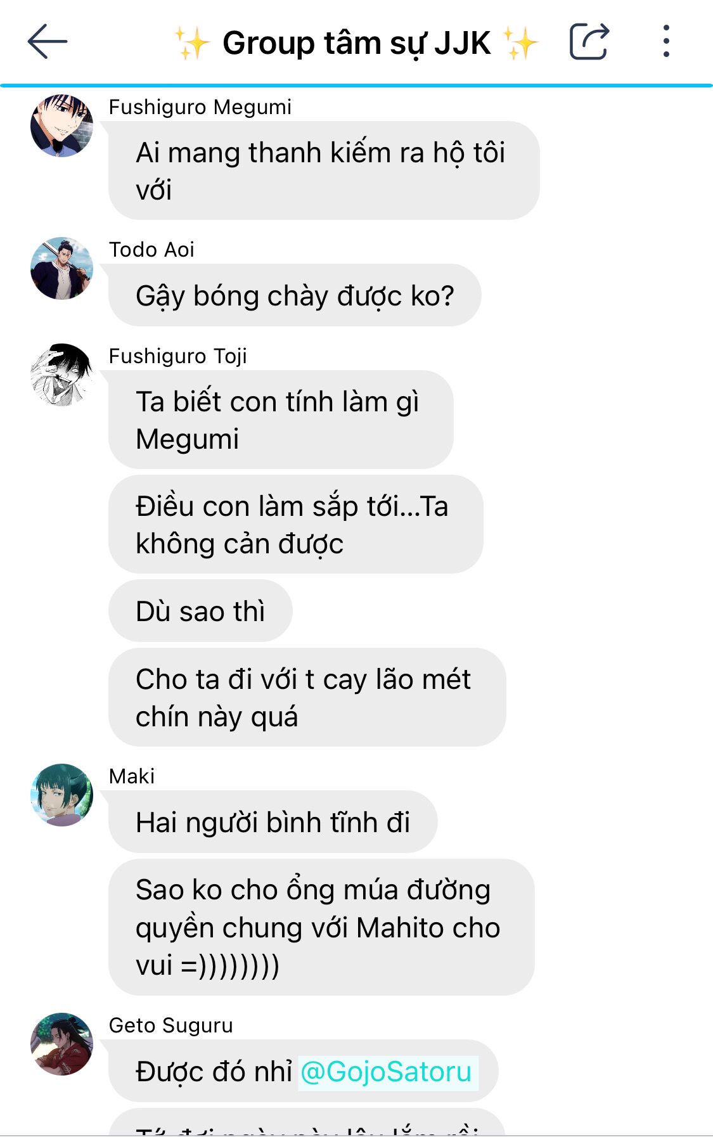713x1137 pixels.
Task: Click the group title 'Group tâm sự JJK'
Action: coord(357,43)
